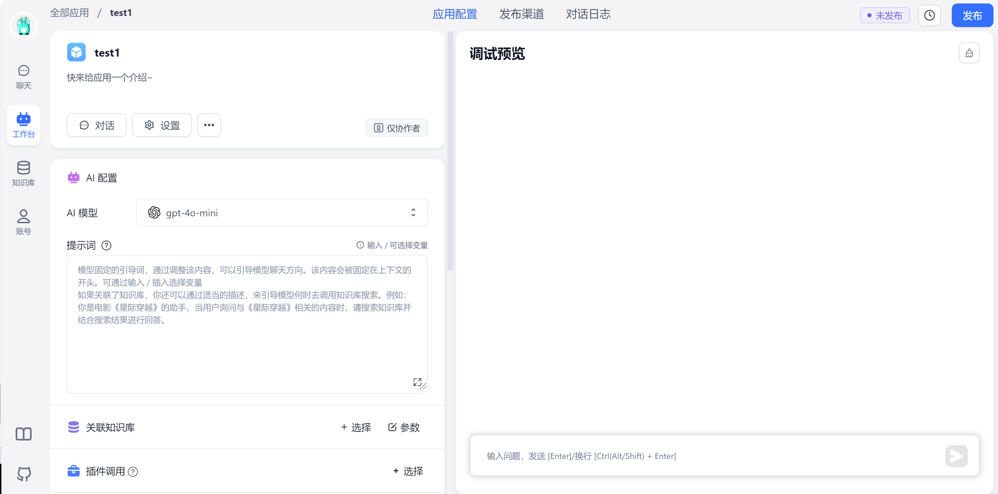
Task: Open the 聊天 chat sidebar item
Action: tap(24, 77)
